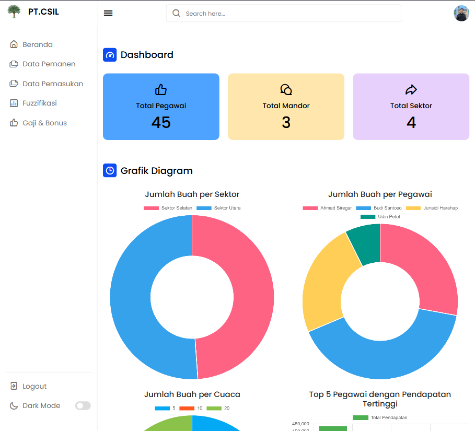
Task: Toggle the Total Pendapatan legend entry
Action: (380, 417)
